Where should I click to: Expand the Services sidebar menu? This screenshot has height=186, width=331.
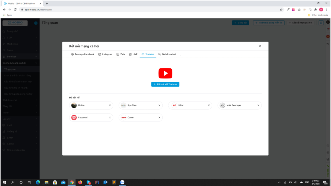tap(20, 57)
